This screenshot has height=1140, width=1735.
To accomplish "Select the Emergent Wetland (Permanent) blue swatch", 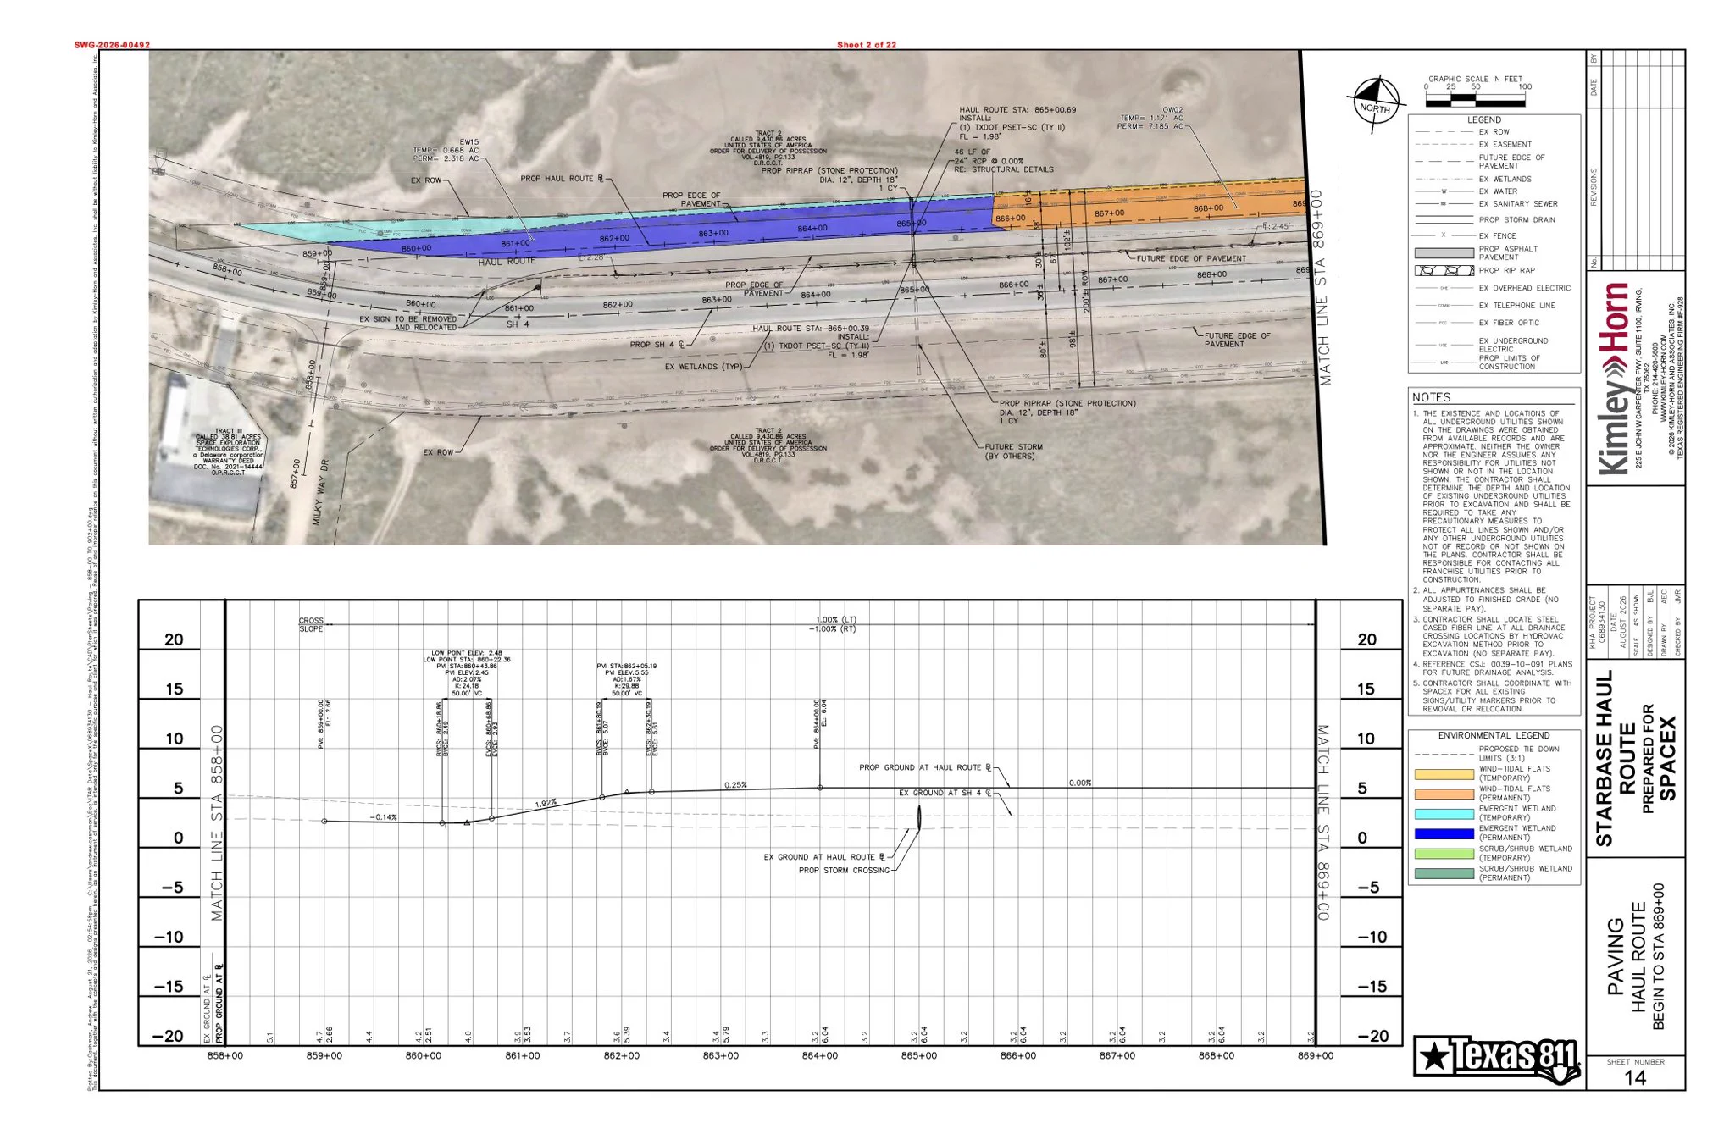I will pos(1444,833).
